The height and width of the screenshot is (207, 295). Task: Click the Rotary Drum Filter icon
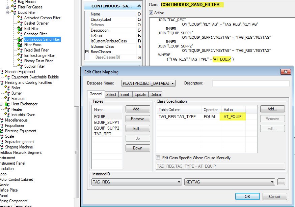(x=20, y=61)
